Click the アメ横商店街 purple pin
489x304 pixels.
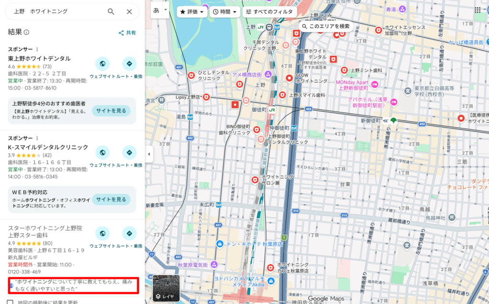coord(268,74)
